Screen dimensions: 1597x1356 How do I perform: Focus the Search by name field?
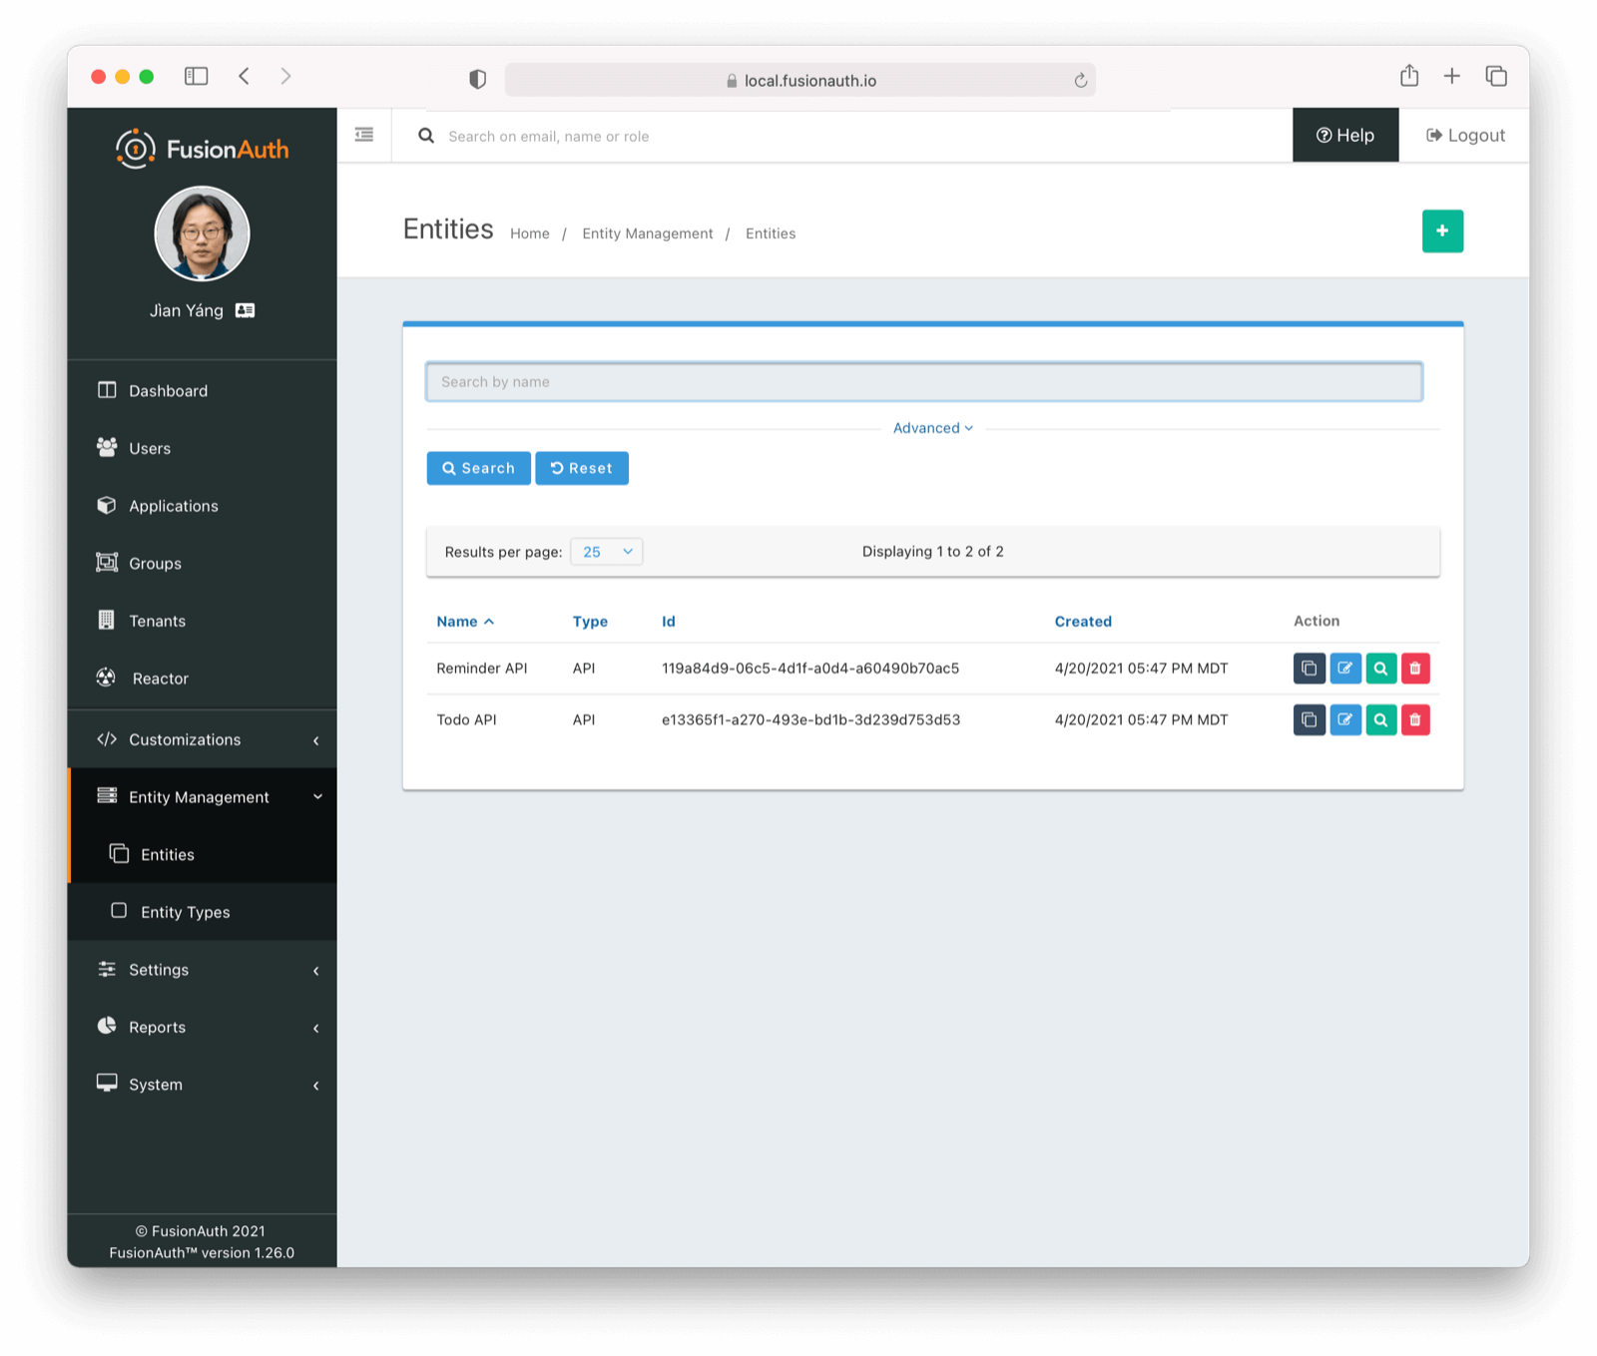click(x=924, y=382)
